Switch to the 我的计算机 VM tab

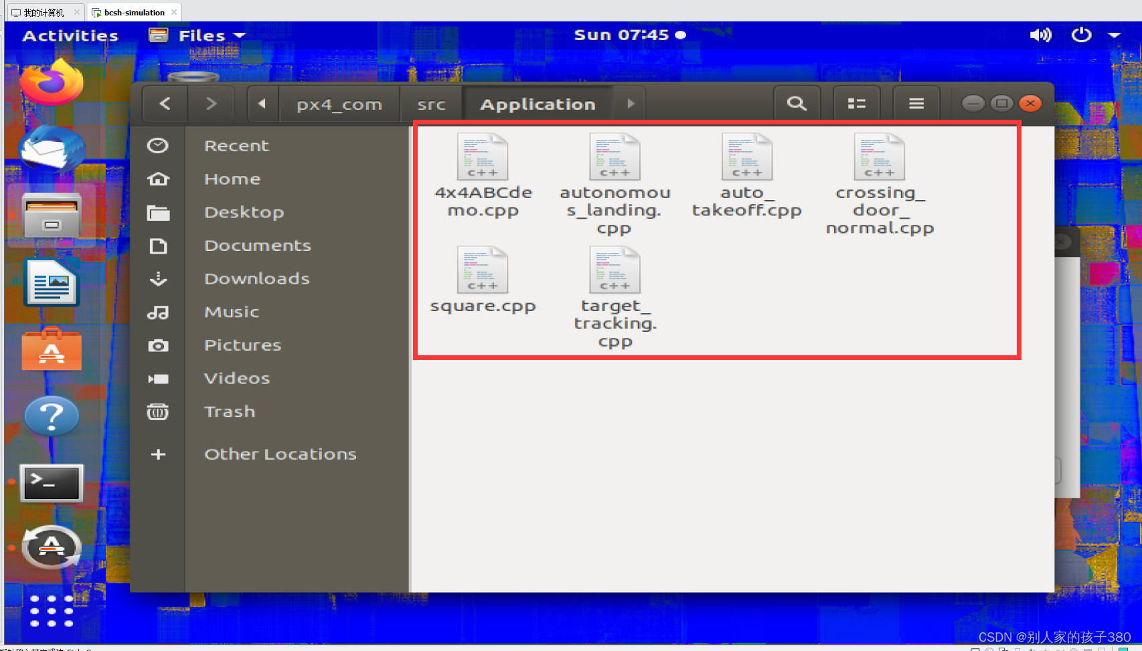point(43,12)
